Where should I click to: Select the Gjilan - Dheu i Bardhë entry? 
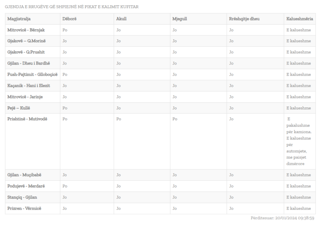29,63
